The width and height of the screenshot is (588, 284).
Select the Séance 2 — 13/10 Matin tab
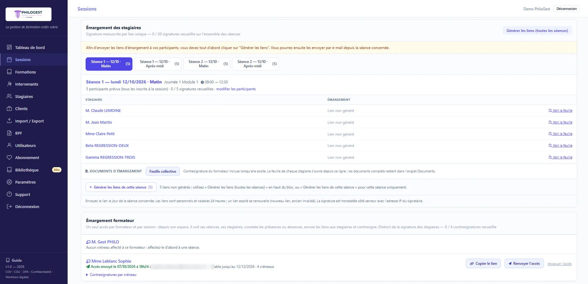(207, 64)
